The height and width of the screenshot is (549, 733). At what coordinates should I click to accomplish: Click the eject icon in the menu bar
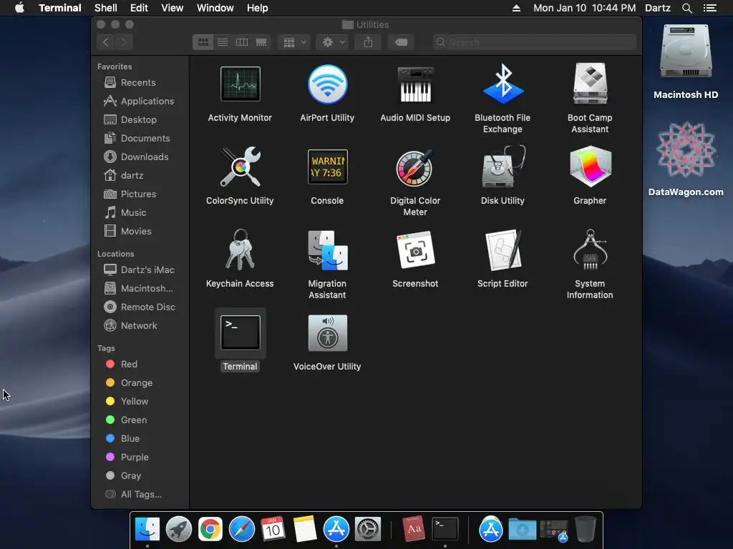(x=516, y=8)
